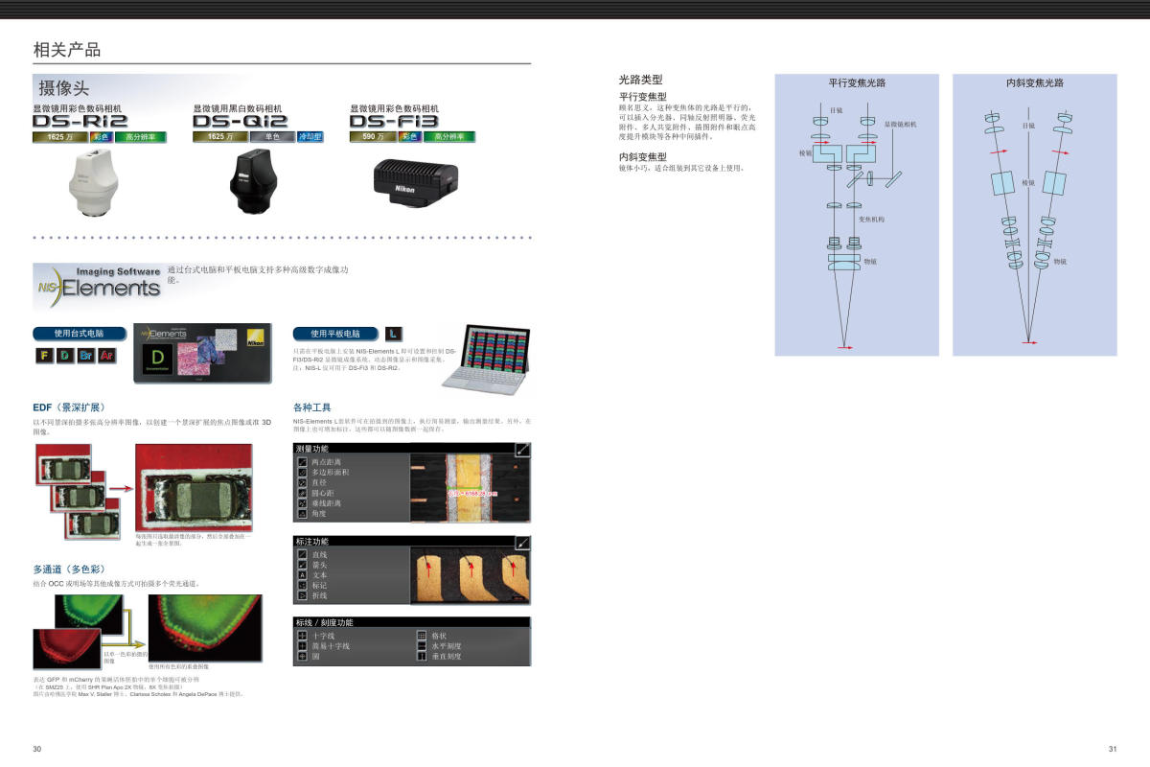The image size is (1150, 767).
Task: Click the 高分辨率 badge under DS-Ri2
Action: pyautogui.click(x=141, y=137)
